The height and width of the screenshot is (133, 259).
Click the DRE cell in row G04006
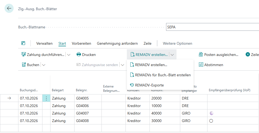[x=194, y=106]
